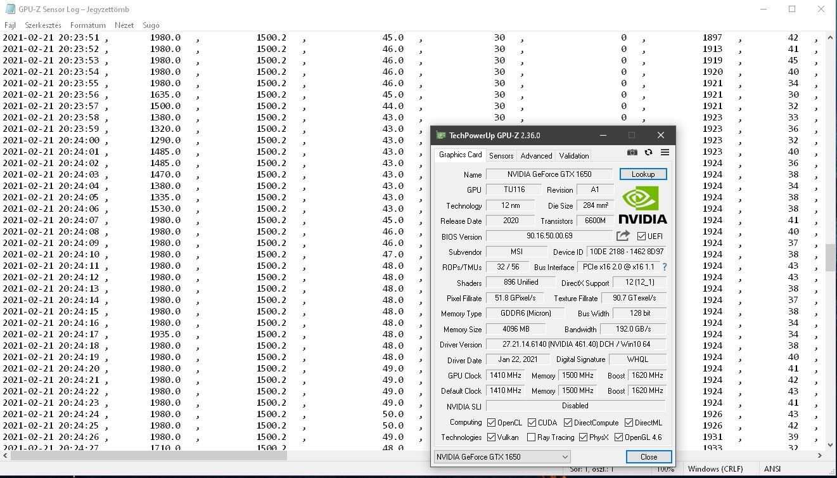
Task: Click the scroll down arrow in Notepad
Action: point(831,445)
